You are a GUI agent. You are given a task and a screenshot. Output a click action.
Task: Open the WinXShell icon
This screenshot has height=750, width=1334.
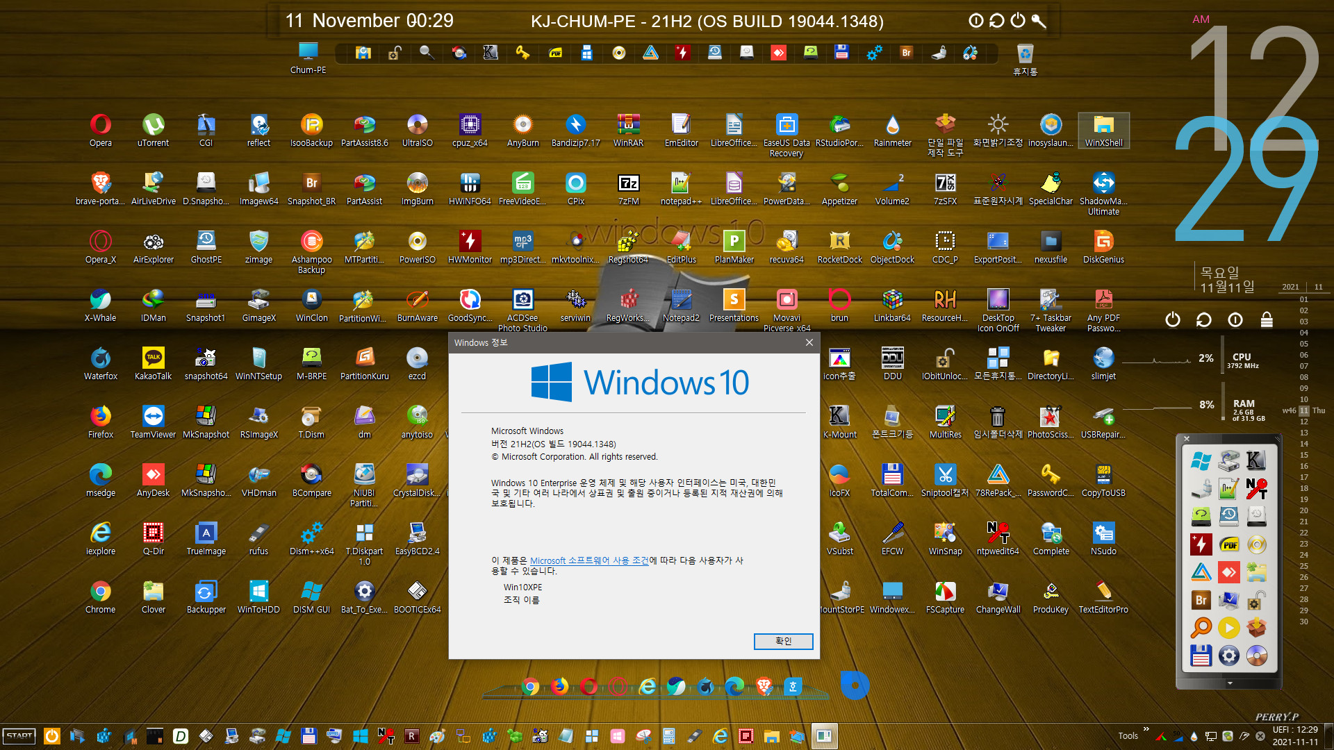(1104, 130)
